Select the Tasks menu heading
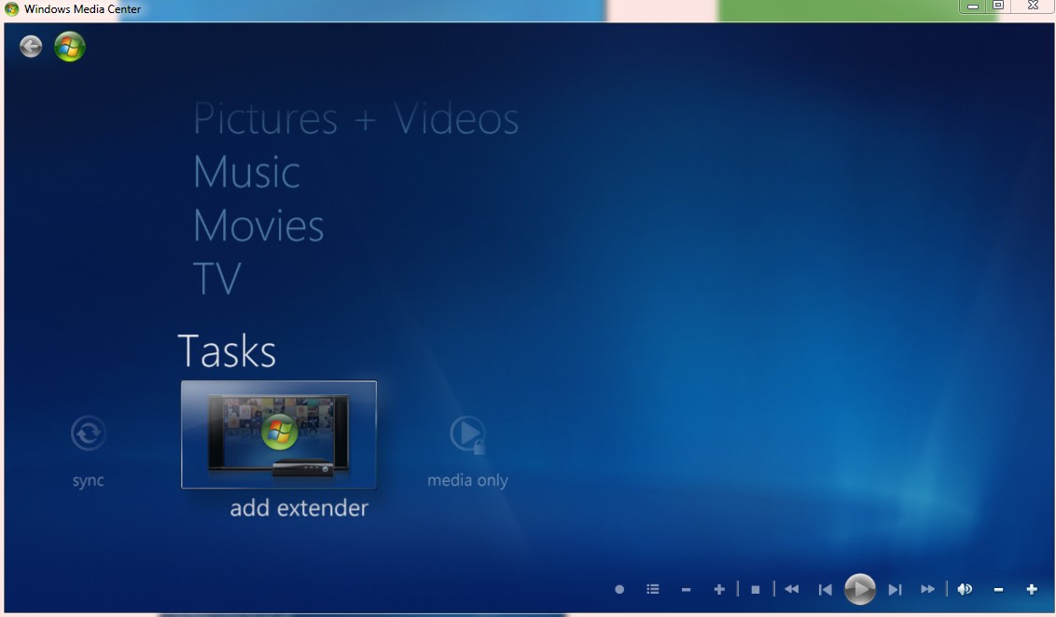Screen dimensions: 1056x617 227,350
